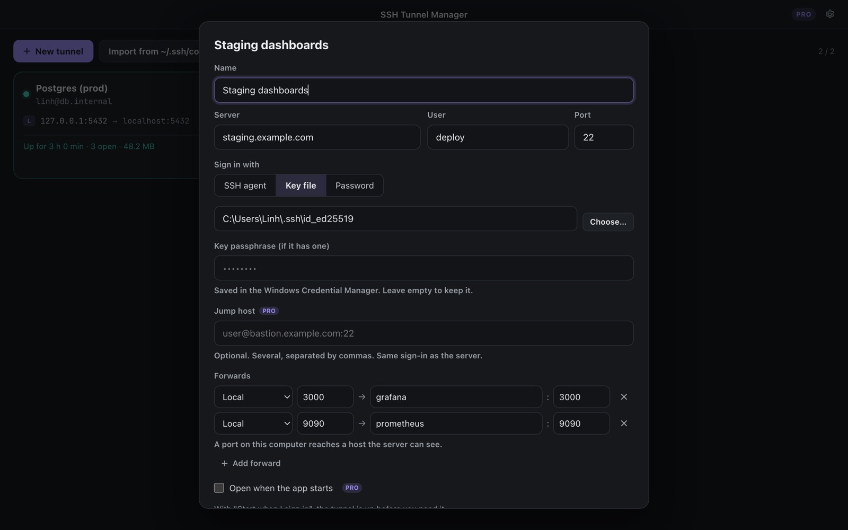Click the PRO badge next to Jump host
The image size is (848, 530).
[x=269, y=311]
